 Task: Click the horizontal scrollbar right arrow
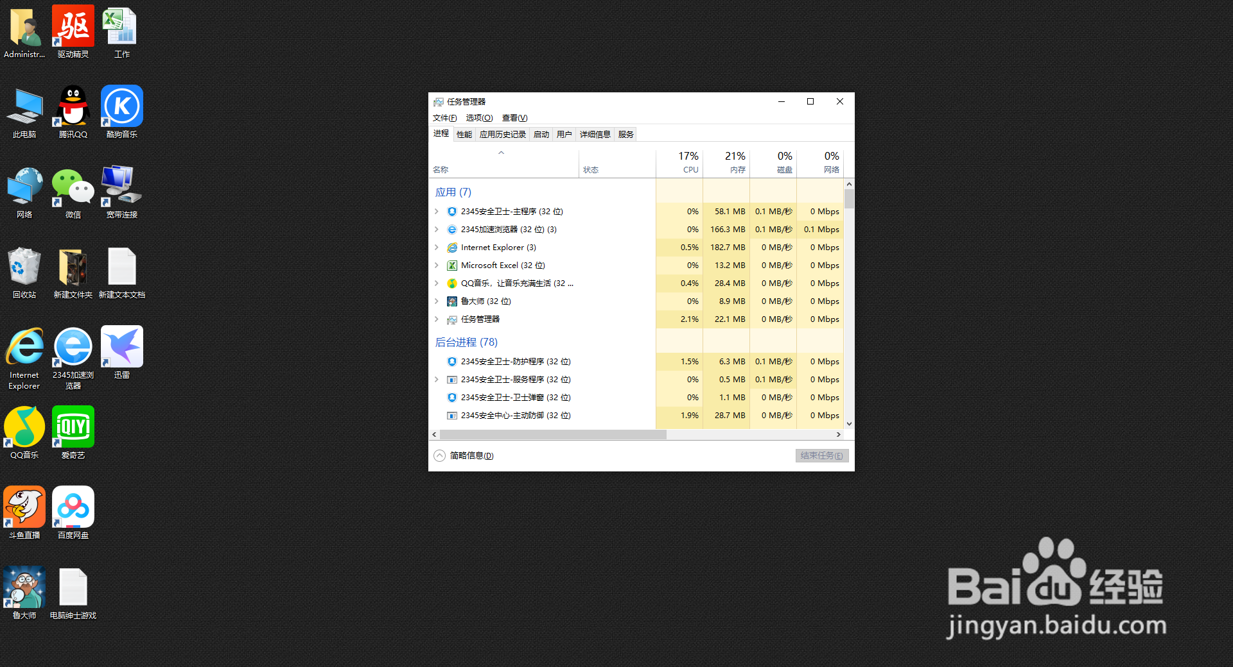pos(838,435)
